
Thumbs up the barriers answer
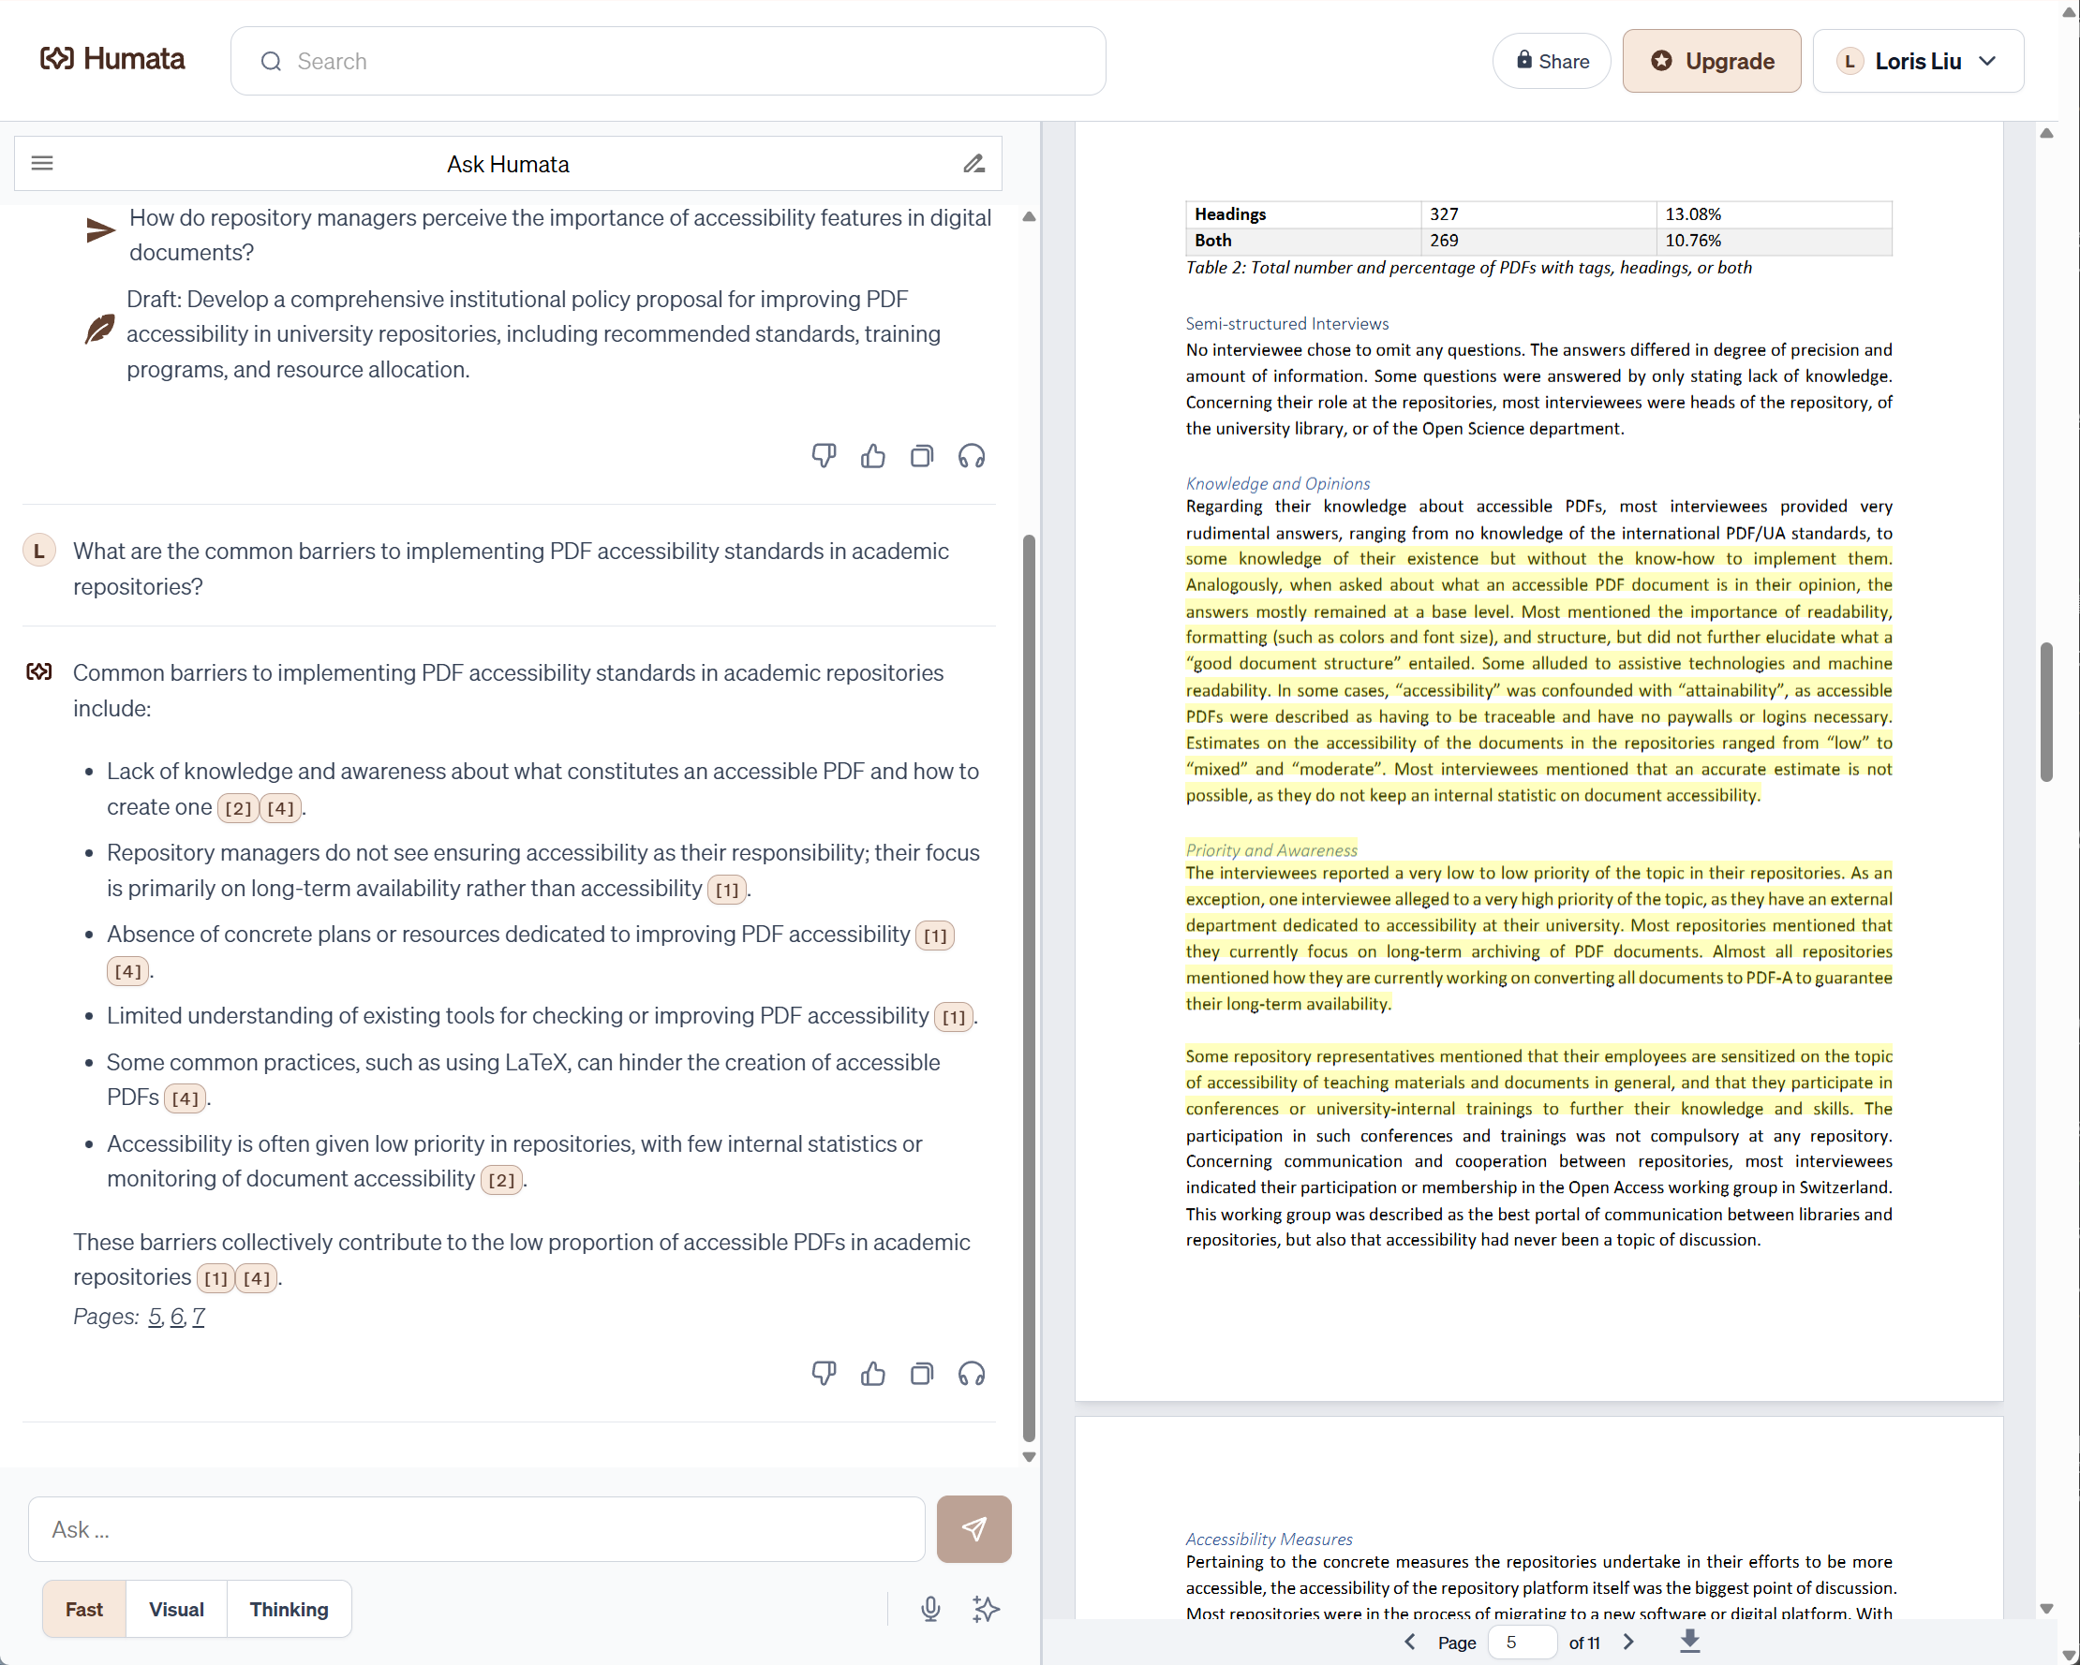coord(872,1373)
